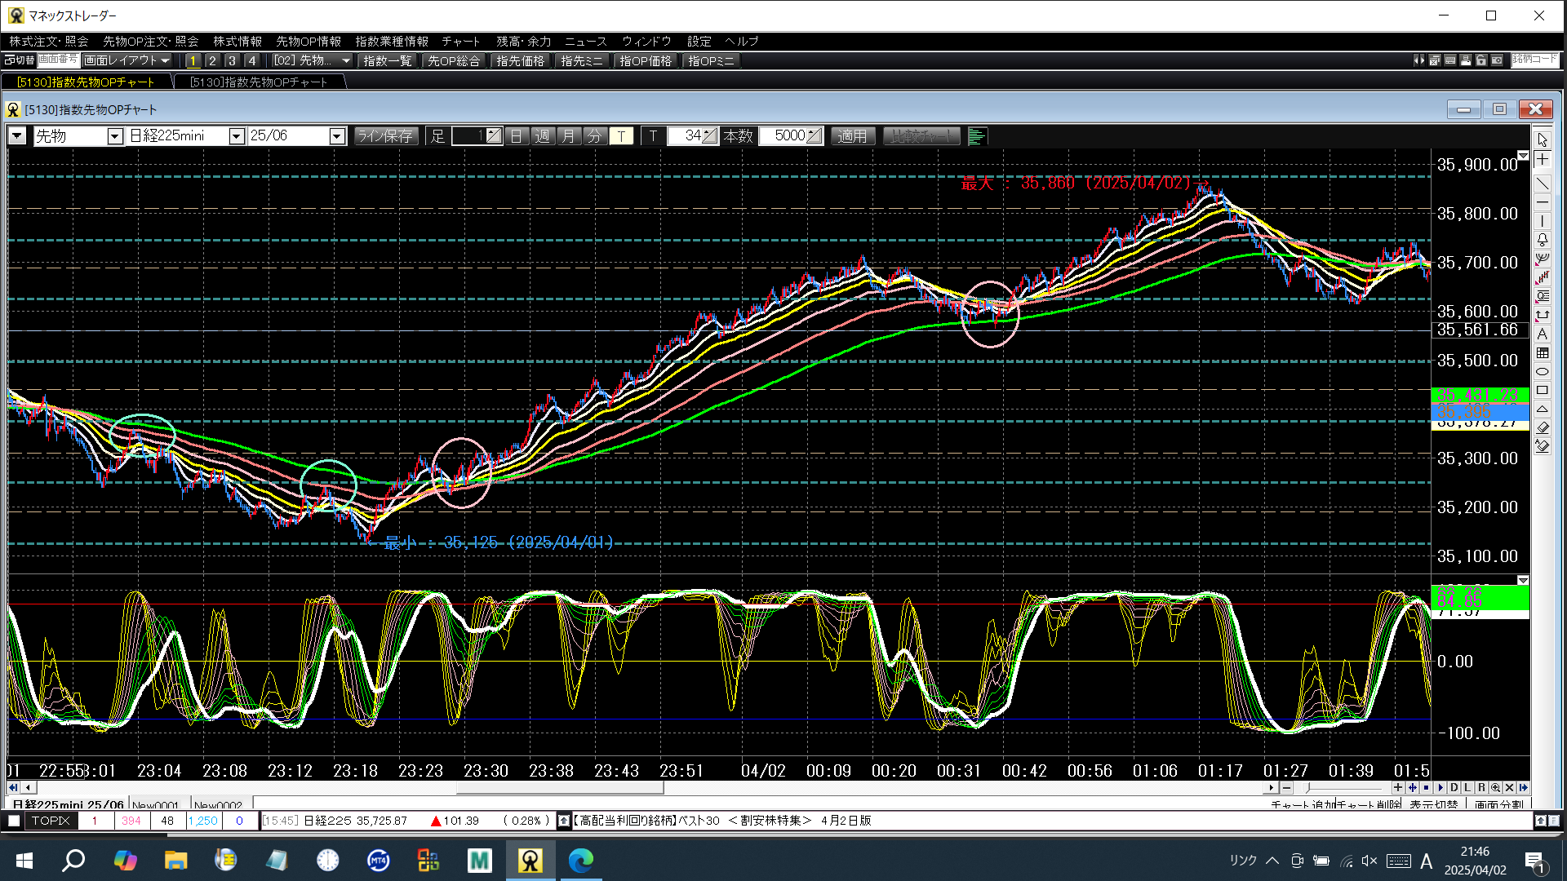Open the 設定 menu

pos(699,42)
